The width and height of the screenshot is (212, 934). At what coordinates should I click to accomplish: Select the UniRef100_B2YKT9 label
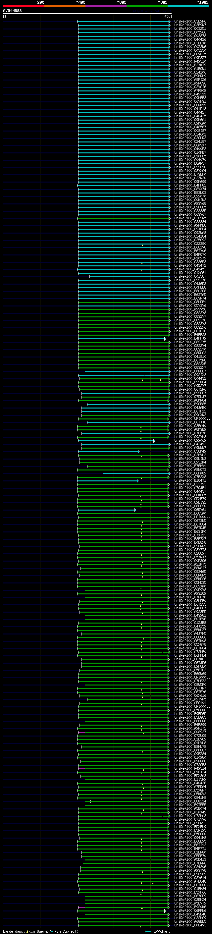coord(190,65)
